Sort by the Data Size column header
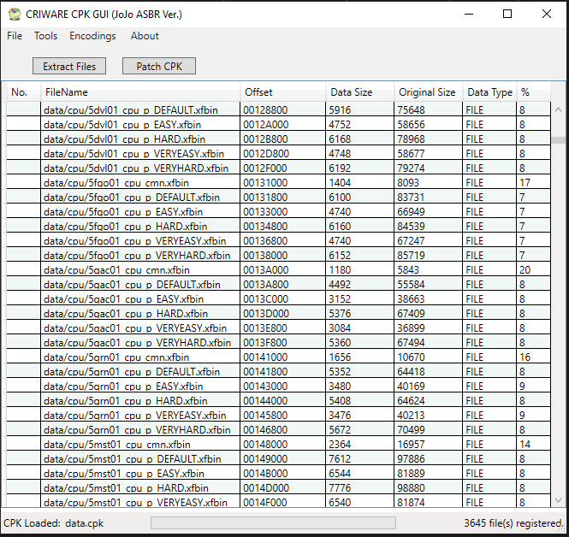The height and width of the screenshot is (537, 569). (x=360, y=92)
